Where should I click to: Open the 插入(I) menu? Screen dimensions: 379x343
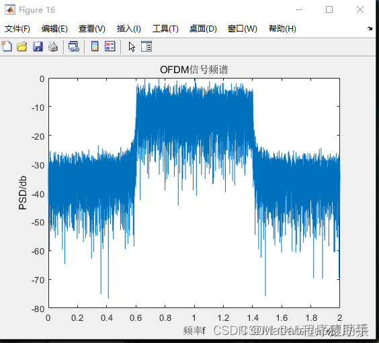(128, 29)
